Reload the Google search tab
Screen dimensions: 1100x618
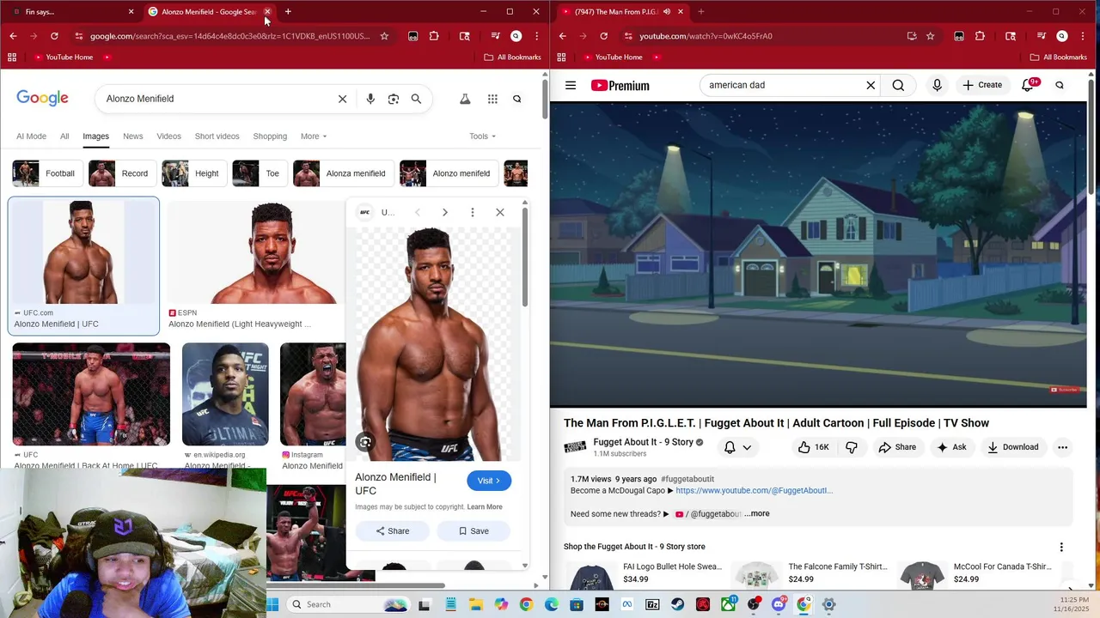(54, 36)
